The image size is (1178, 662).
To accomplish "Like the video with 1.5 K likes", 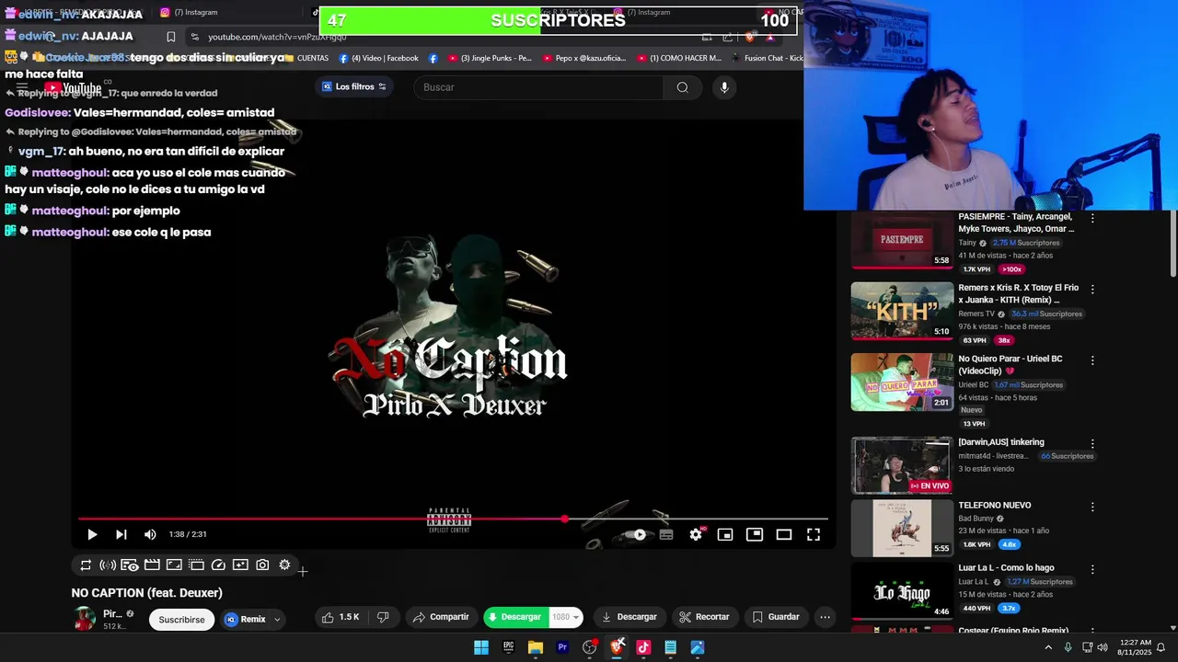I will click(x=341, y=617).
